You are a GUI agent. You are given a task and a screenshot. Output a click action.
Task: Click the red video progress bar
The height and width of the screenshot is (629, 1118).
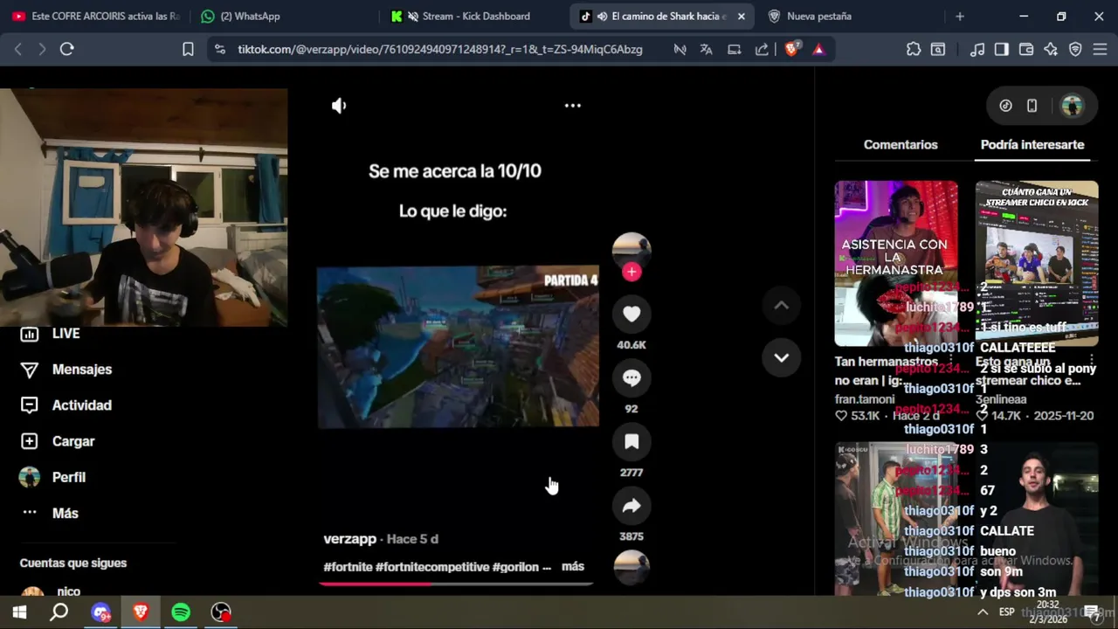456,583
